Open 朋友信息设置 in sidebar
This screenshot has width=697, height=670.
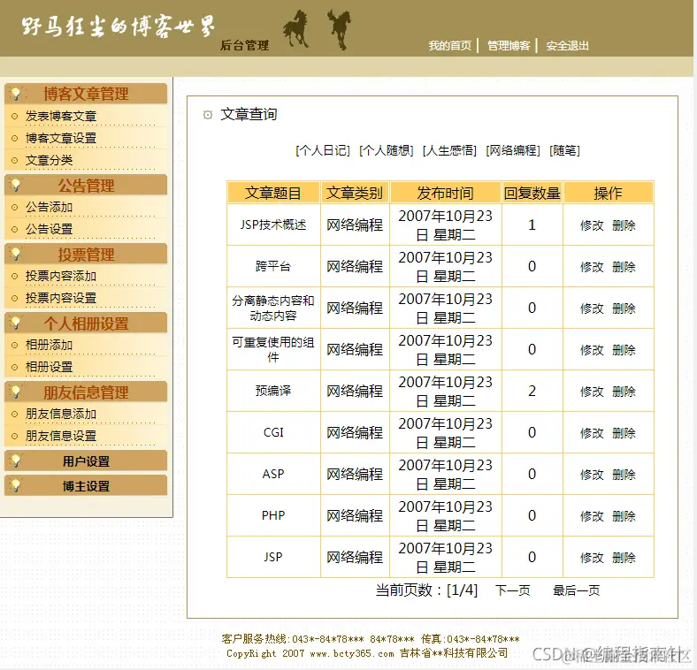(x=61, y=436)
